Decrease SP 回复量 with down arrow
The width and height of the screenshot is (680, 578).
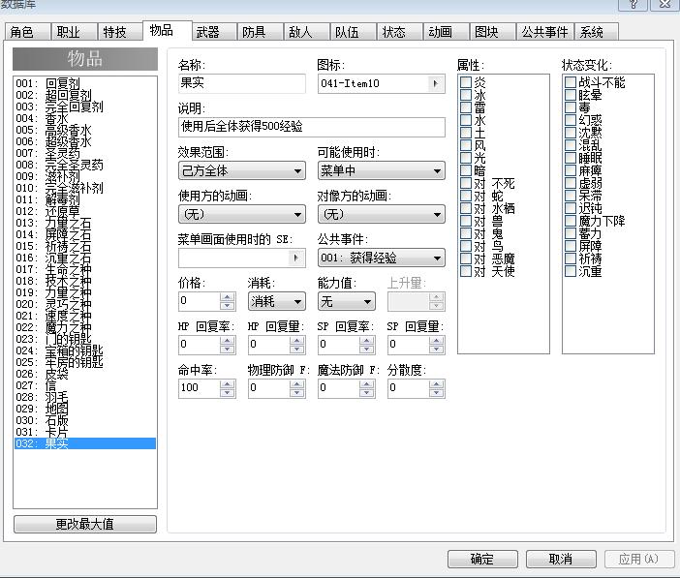(x=436, y=349)
